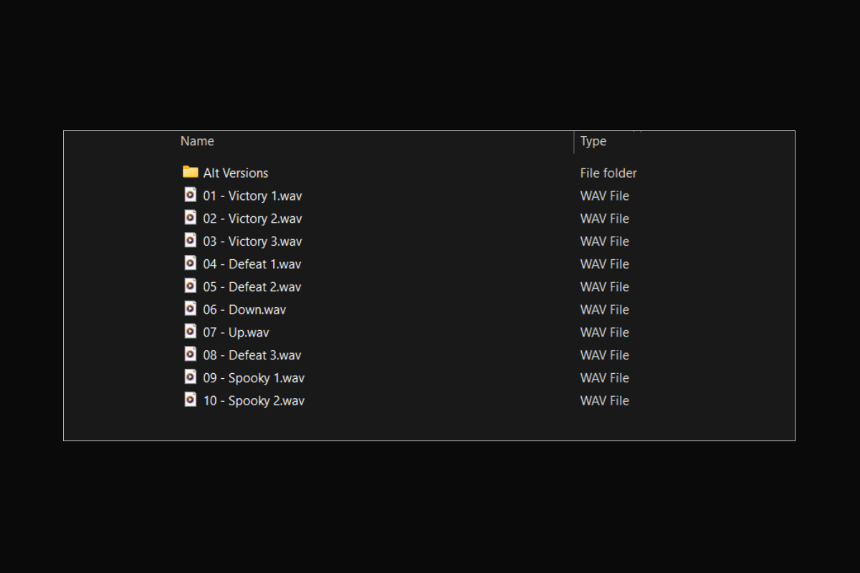Select the file name 01 - Victory 1.wav
860x573 pixels.
252,196
